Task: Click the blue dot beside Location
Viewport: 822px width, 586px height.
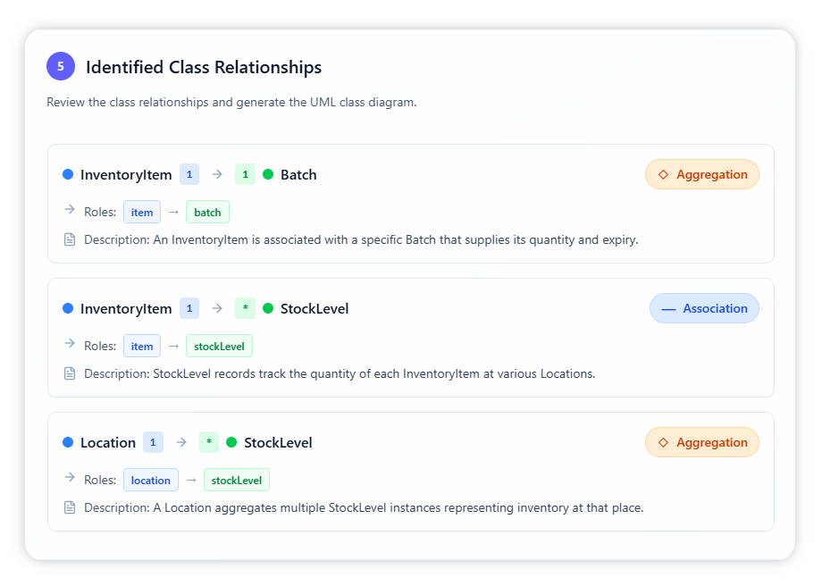Action: click(68, 442)
